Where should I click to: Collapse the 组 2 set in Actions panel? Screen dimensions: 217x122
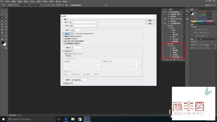(167, 44)
